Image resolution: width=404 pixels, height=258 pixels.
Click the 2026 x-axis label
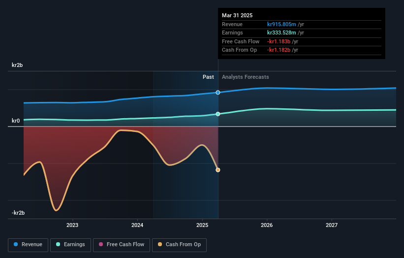267,226
